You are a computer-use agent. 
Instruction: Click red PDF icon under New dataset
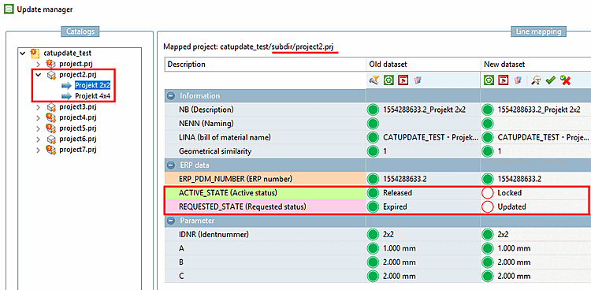pos(504,80)
